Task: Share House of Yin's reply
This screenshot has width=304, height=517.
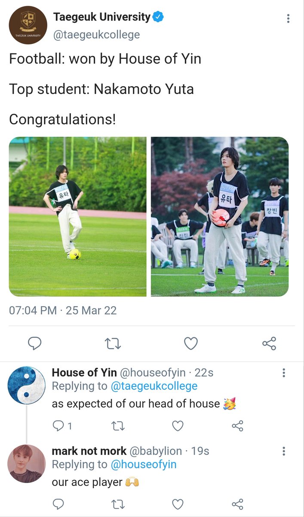Action: point(238,426)
